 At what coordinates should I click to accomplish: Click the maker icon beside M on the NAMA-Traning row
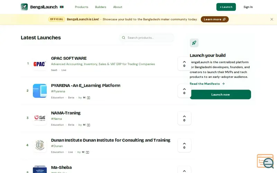coord(89,125)
